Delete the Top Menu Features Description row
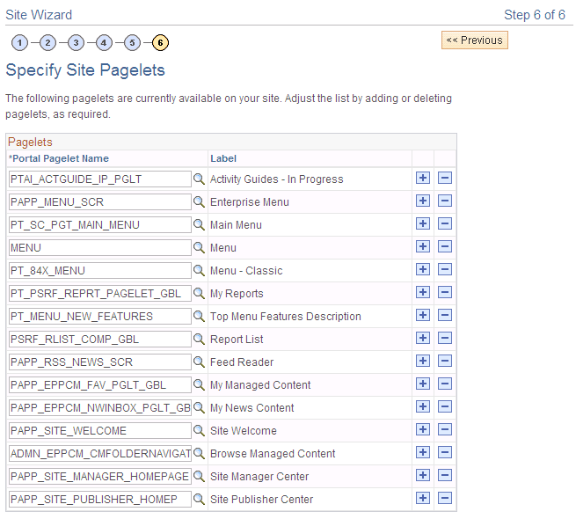 [445, 315]
